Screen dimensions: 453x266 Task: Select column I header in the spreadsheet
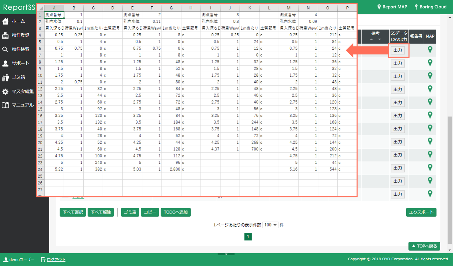tap(210, 8)
